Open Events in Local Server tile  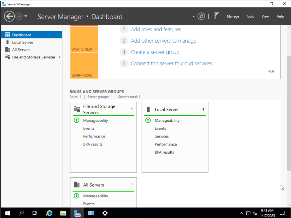coord(160,128)
